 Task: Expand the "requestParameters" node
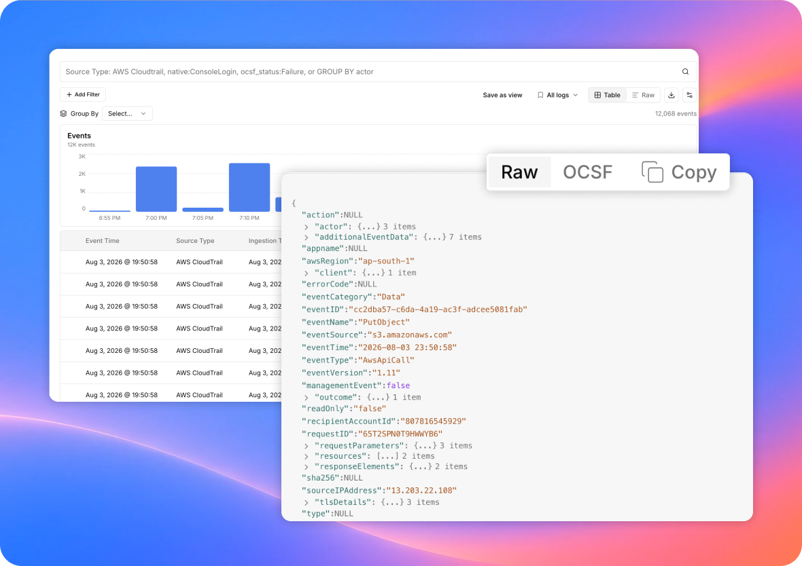point(307,446)
